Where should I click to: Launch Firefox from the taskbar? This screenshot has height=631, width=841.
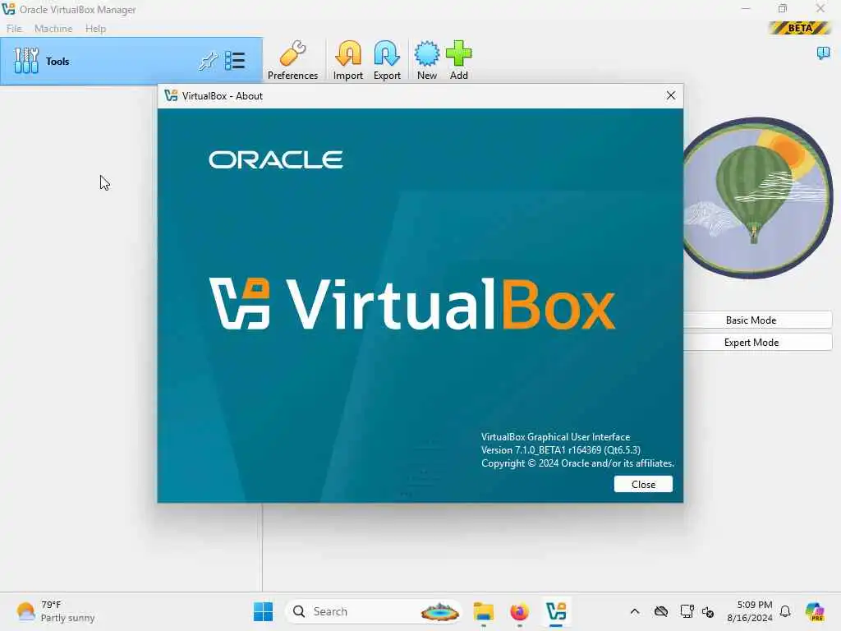pos(519,611)
